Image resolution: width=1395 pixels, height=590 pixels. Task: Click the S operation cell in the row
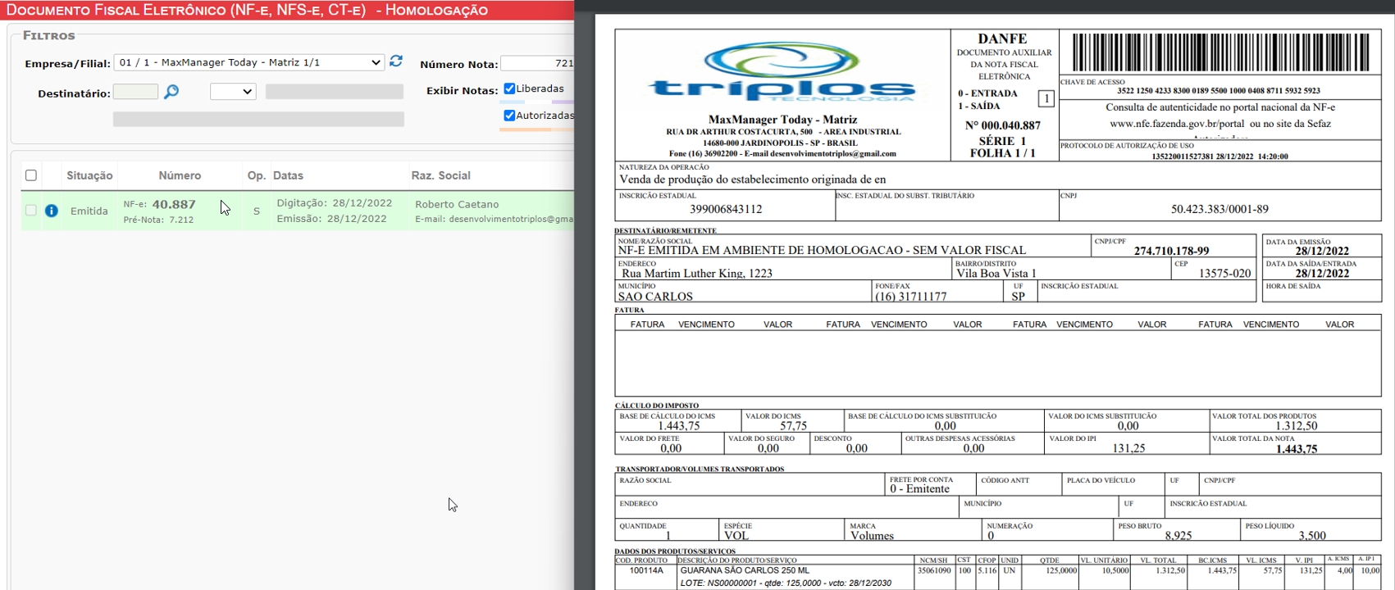coord(257,211)
